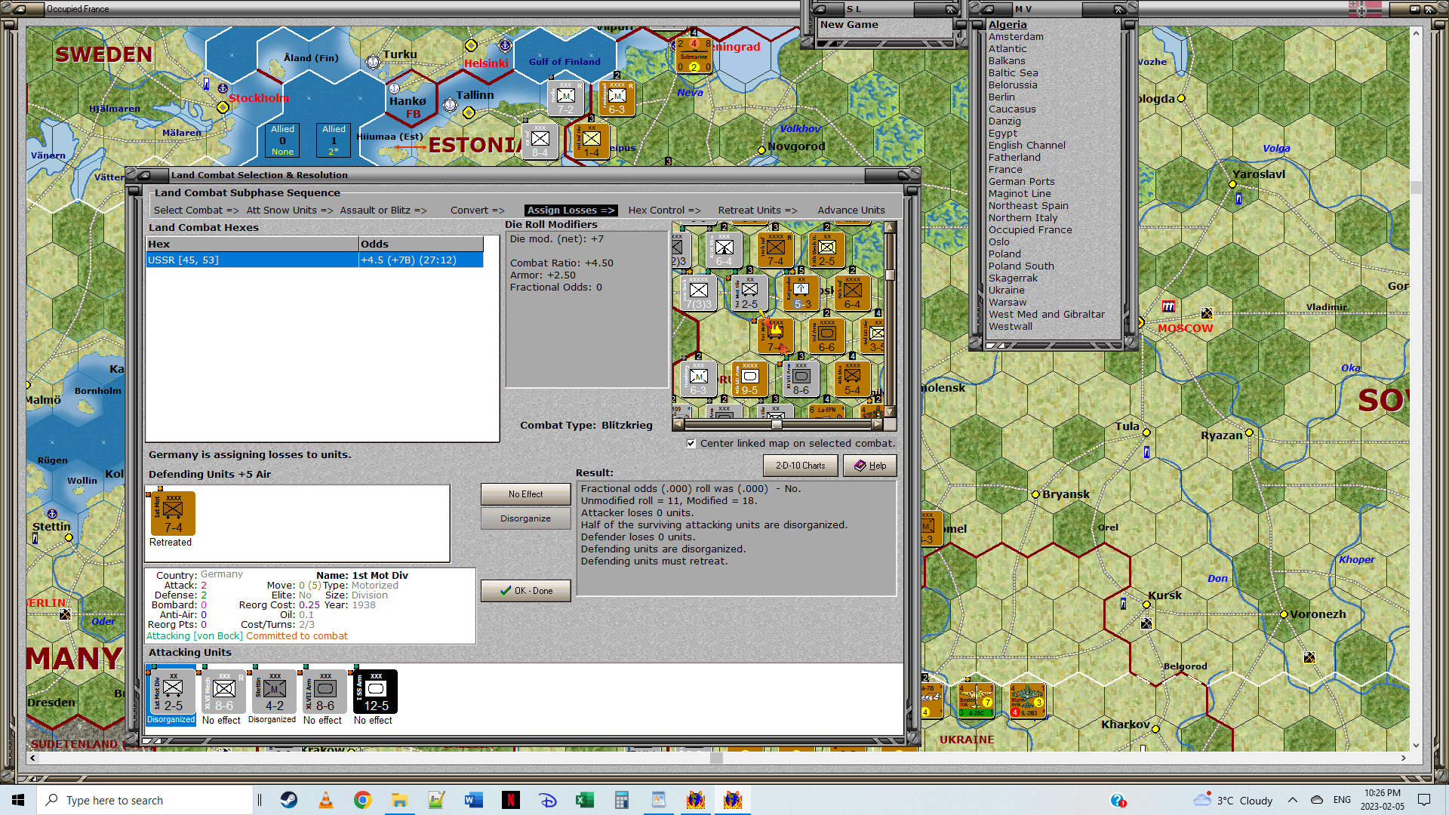
Task: Select Northern Italy map view entry
Action: tap(1023, 218)
